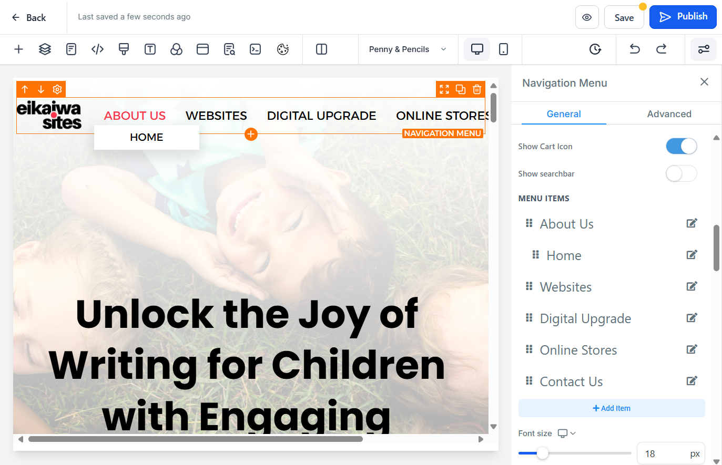Click DIGITAL UPGRADE in the canvas navigation
This screenshot has width=722, height=465.
(x=321, y=116)
